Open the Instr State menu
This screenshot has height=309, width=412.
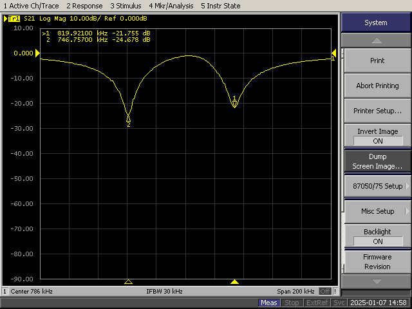tap(221, 6)
